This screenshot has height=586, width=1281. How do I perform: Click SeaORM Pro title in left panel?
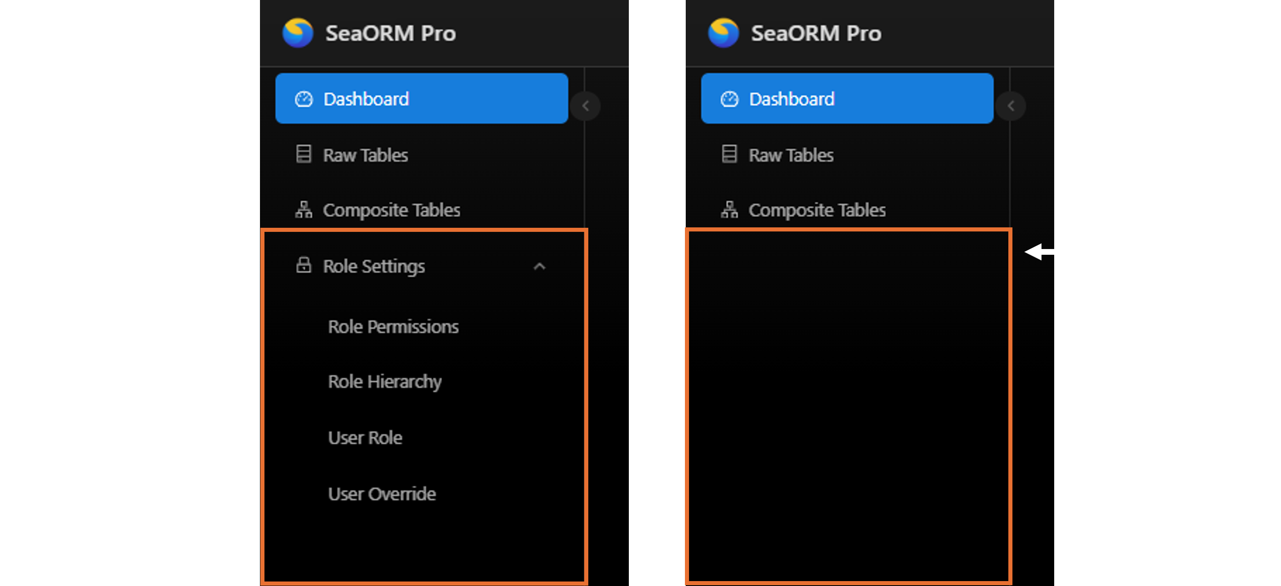coord(391,33)
